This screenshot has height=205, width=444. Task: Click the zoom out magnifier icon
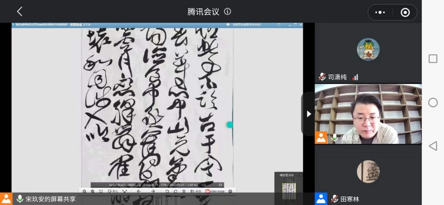click(92, 191)
